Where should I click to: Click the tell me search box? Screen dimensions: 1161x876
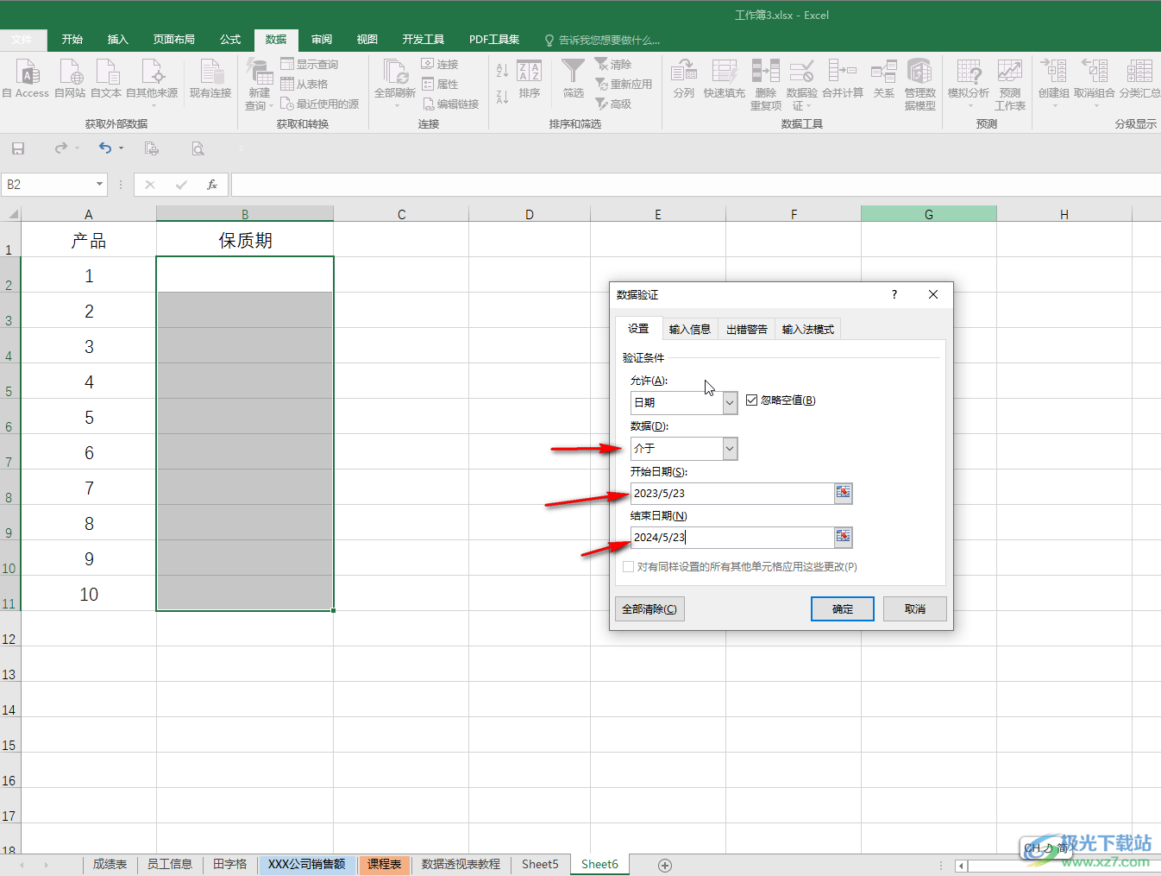[x=602, y=40]
